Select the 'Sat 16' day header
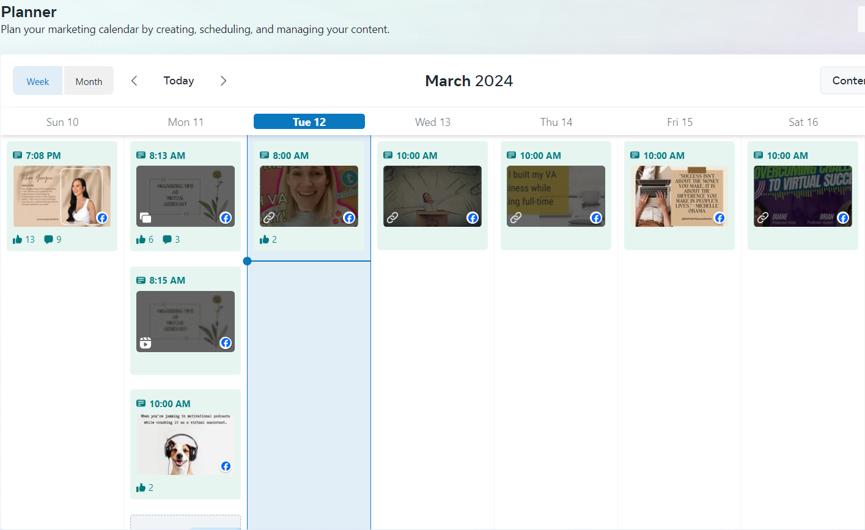This screenshot has width=865, height=530. pyautogui.click(x=803, y=122)
